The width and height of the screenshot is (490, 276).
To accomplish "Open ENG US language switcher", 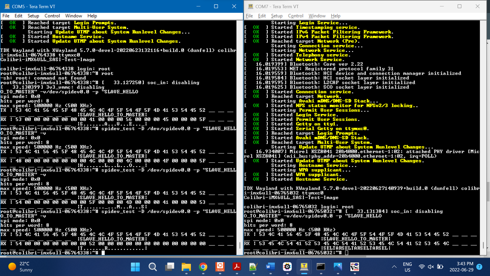I will (407, 267).
